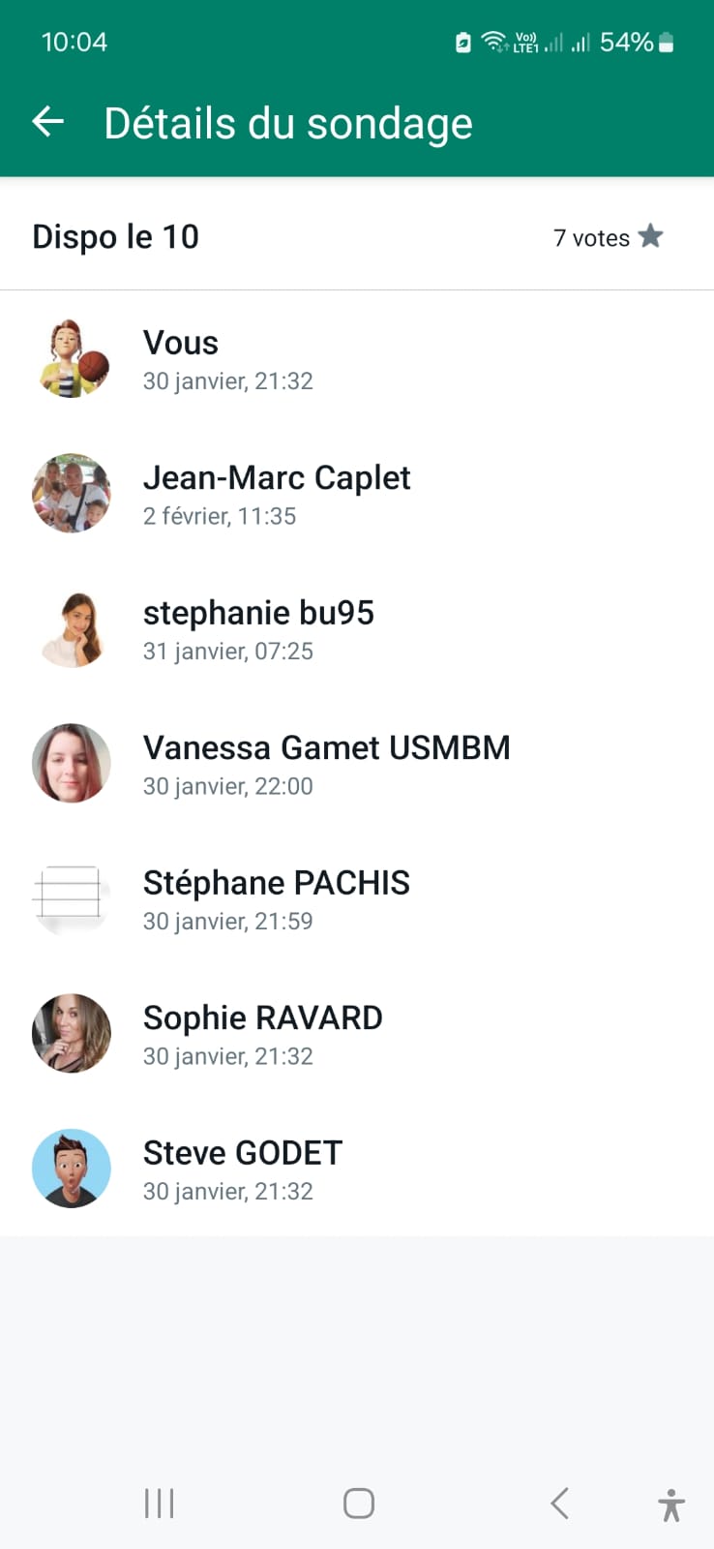Select Stéphane PACHIS name
714x1549 pixels.
(277, 883)
